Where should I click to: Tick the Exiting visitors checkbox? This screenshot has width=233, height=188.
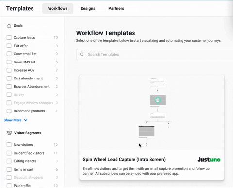[9, 161]
